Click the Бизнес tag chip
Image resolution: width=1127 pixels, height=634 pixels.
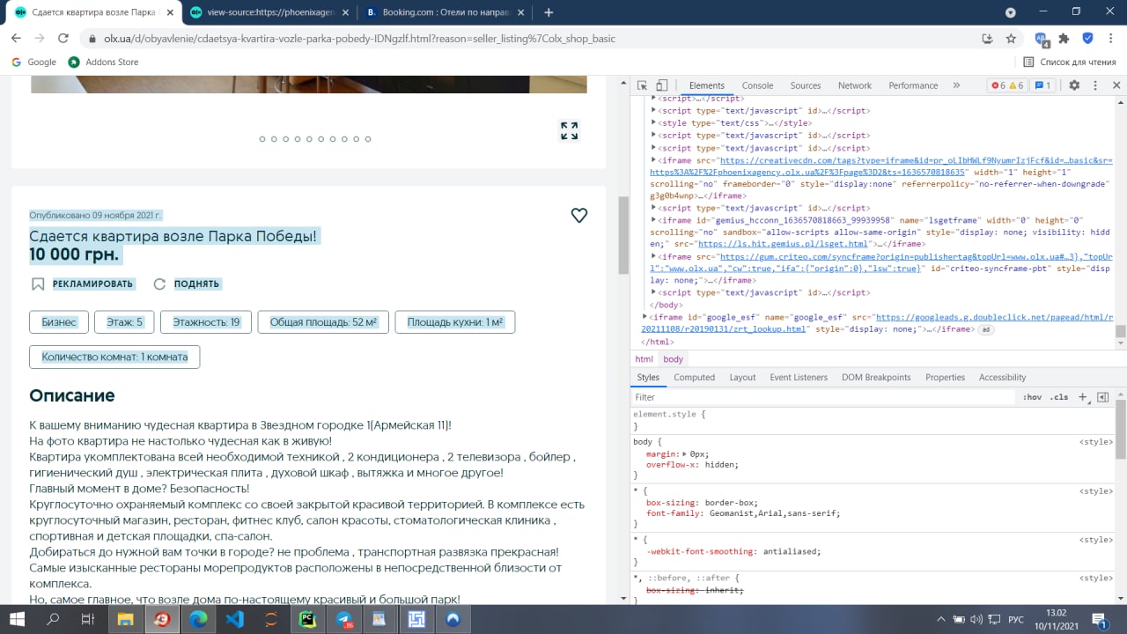point(59,322)
